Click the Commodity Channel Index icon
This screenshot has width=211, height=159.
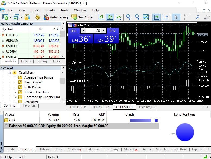(x=20, y=97)
